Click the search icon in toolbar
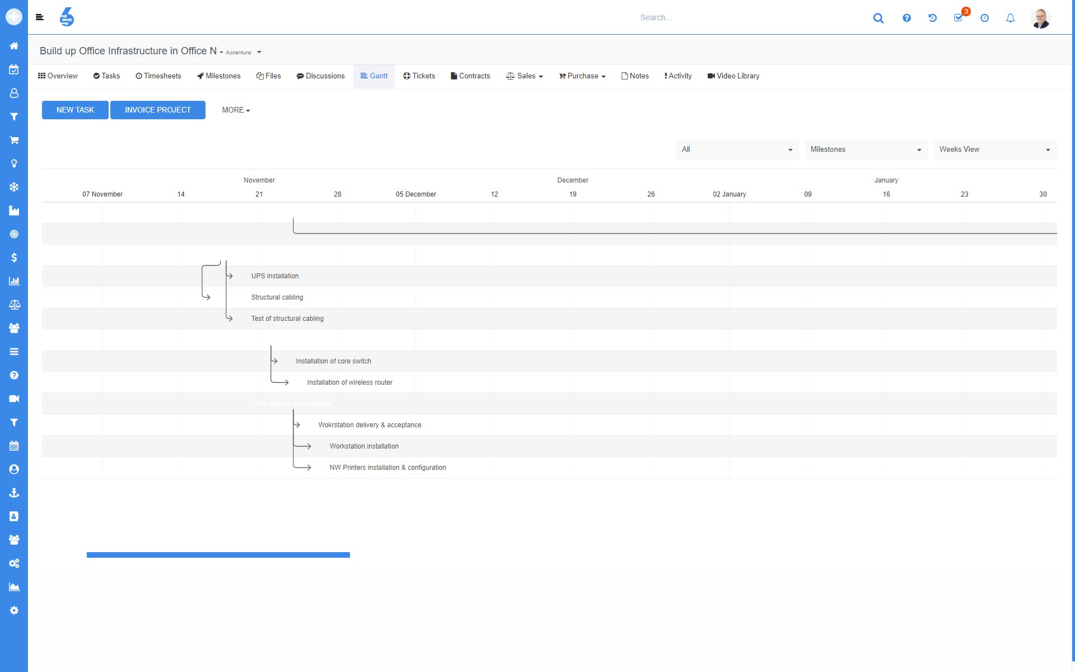This screenshot has width=1075, height=672. pyautogui.click(x=878, y=17)
